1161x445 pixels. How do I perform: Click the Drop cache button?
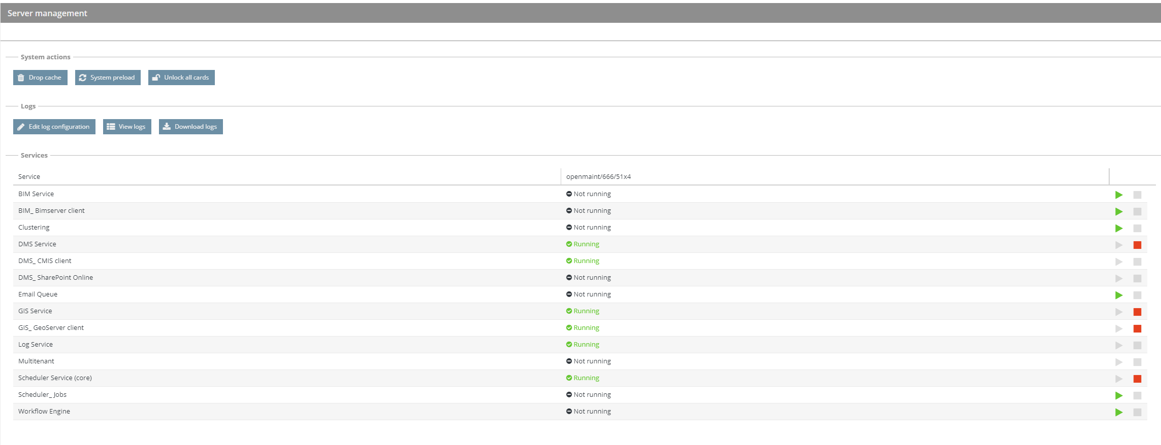(40, 78)
